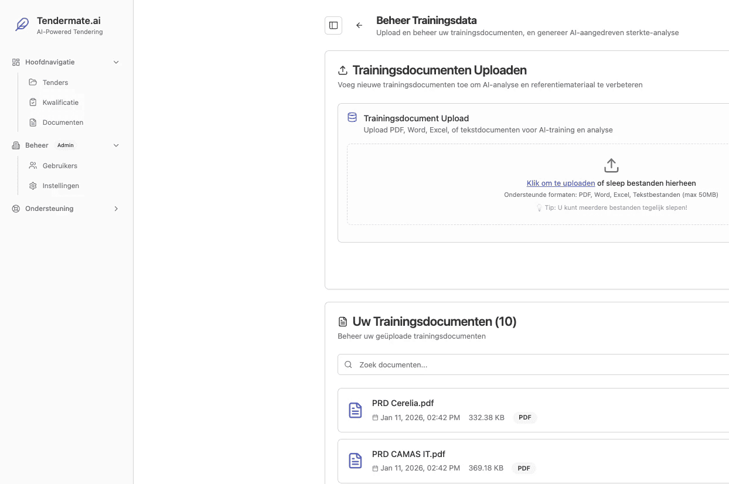
Task: Click the 'Klik om te uploaden' link
Action: (561, 183)
